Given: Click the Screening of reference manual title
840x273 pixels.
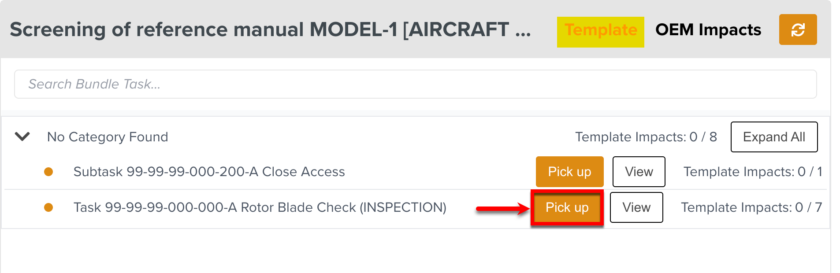Looking at the screenshot, I should 270,30.
